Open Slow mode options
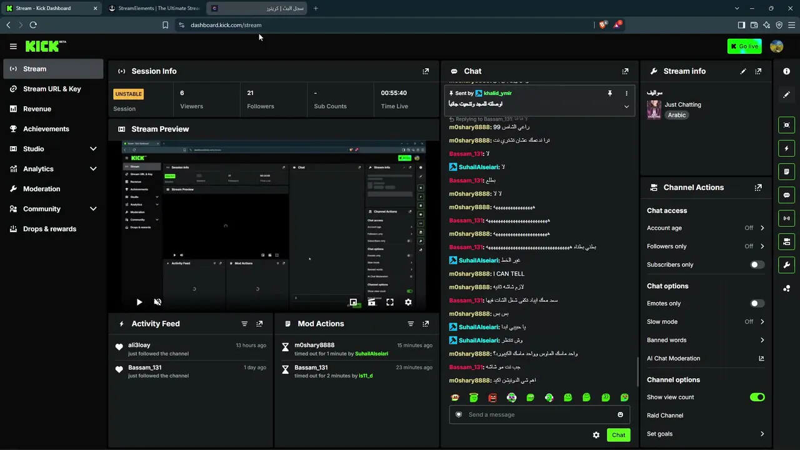Viewport: 800px width, 450px height. [706, 321]
